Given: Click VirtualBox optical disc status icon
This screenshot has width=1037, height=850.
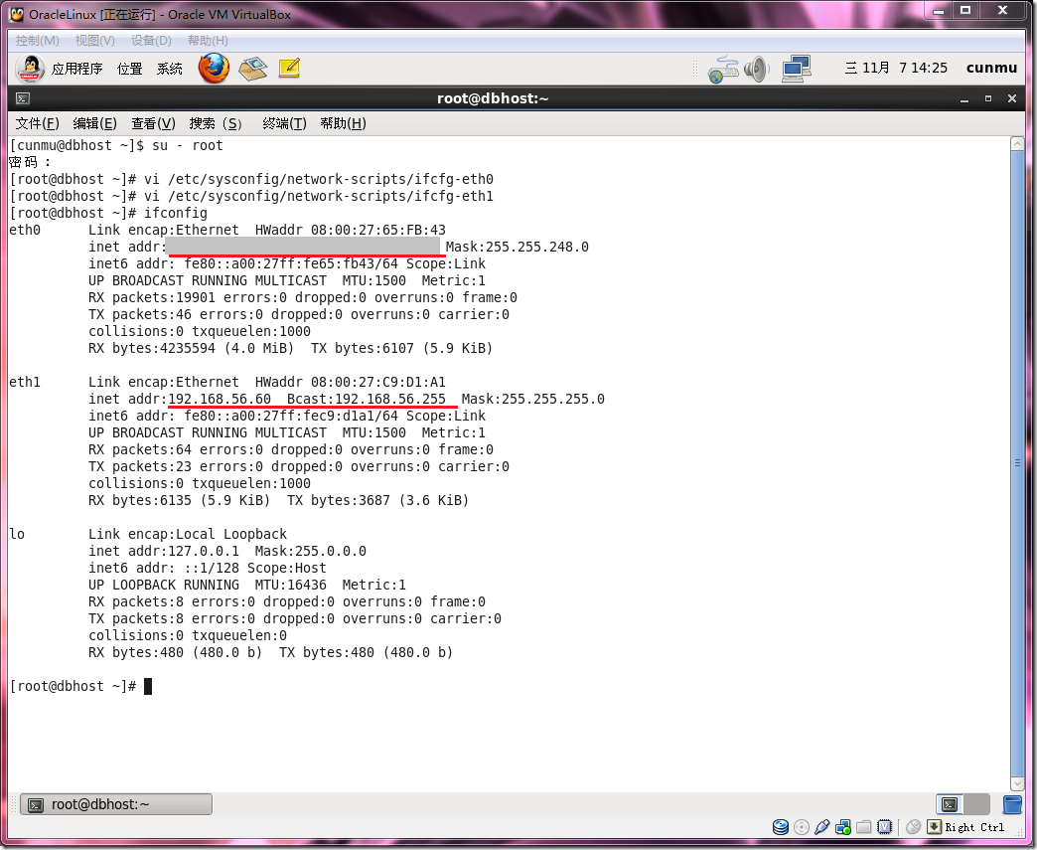Looking at the screenshot, I should point(801,827).
